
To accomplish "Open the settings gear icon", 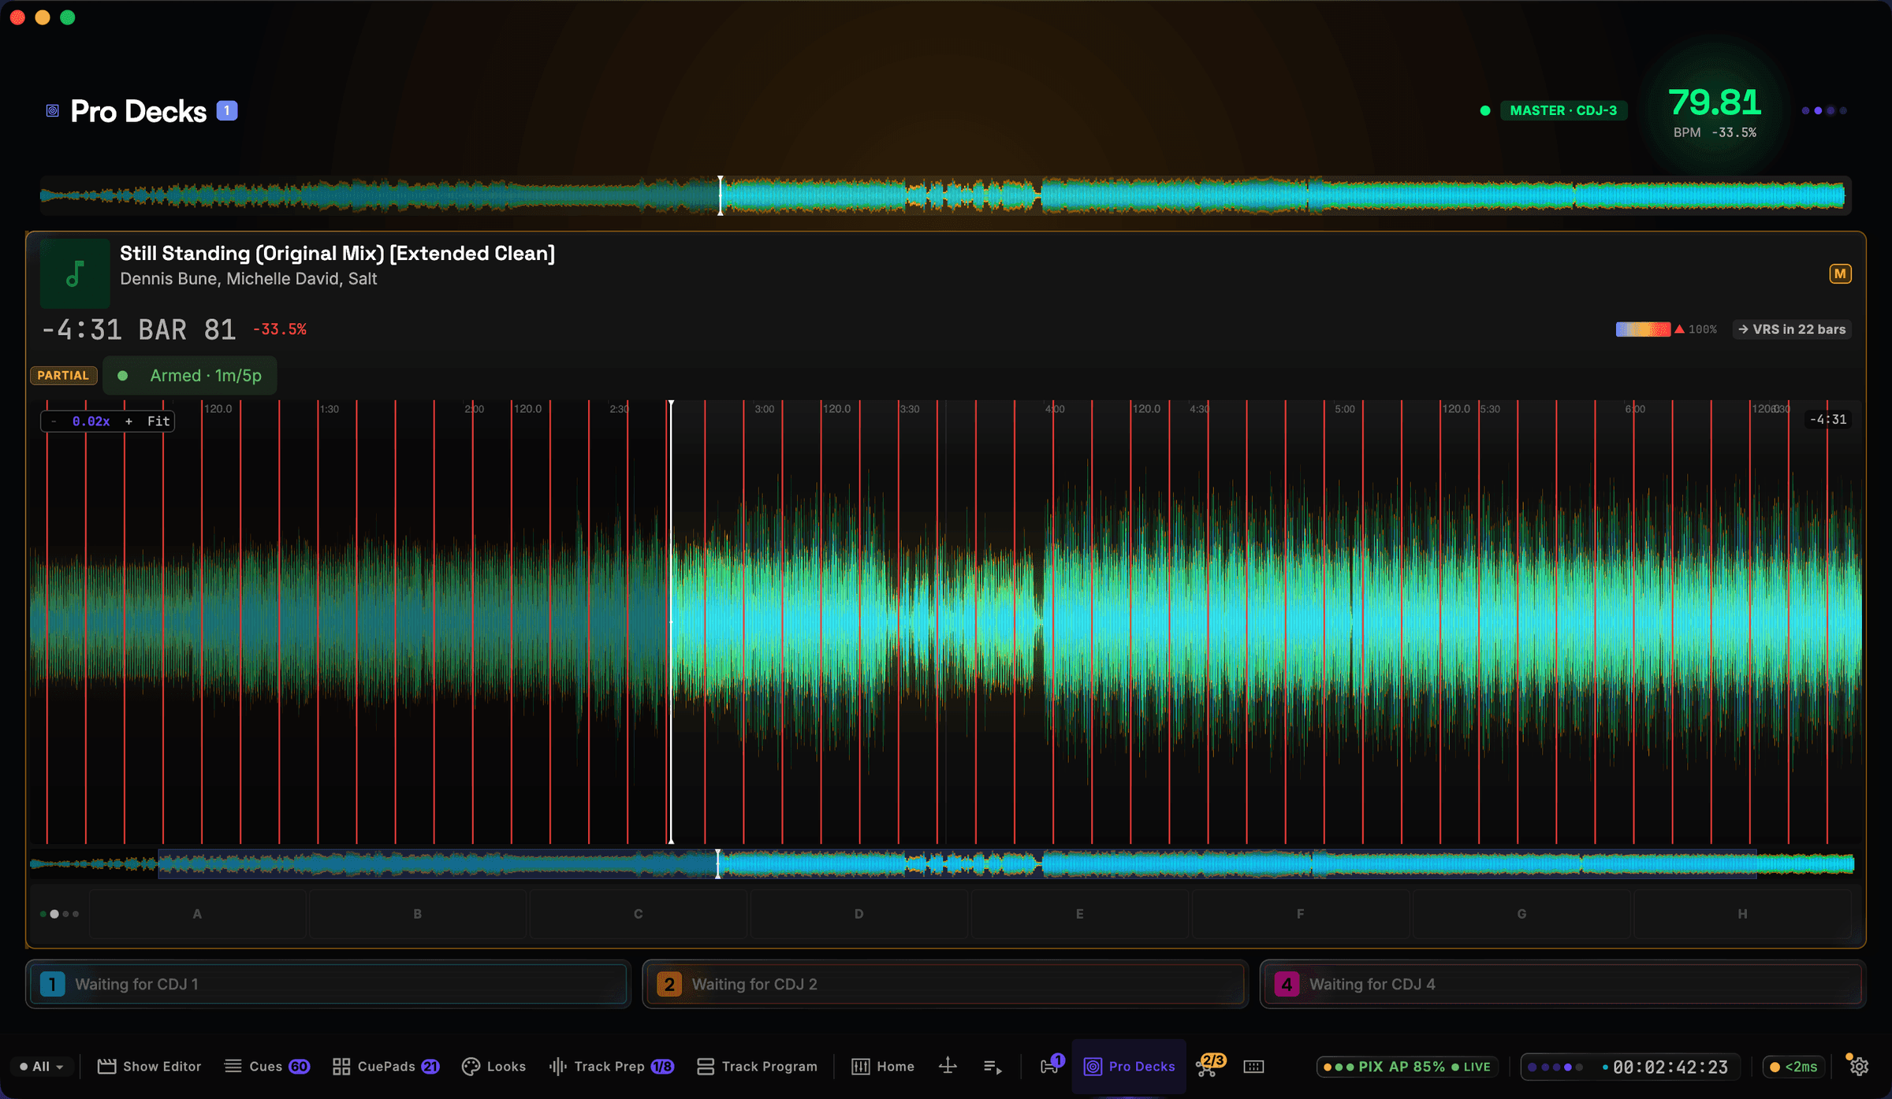I will tap(1859, 1066).
